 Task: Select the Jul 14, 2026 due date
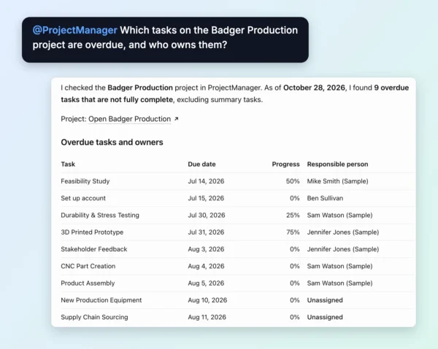coord(206,181)
